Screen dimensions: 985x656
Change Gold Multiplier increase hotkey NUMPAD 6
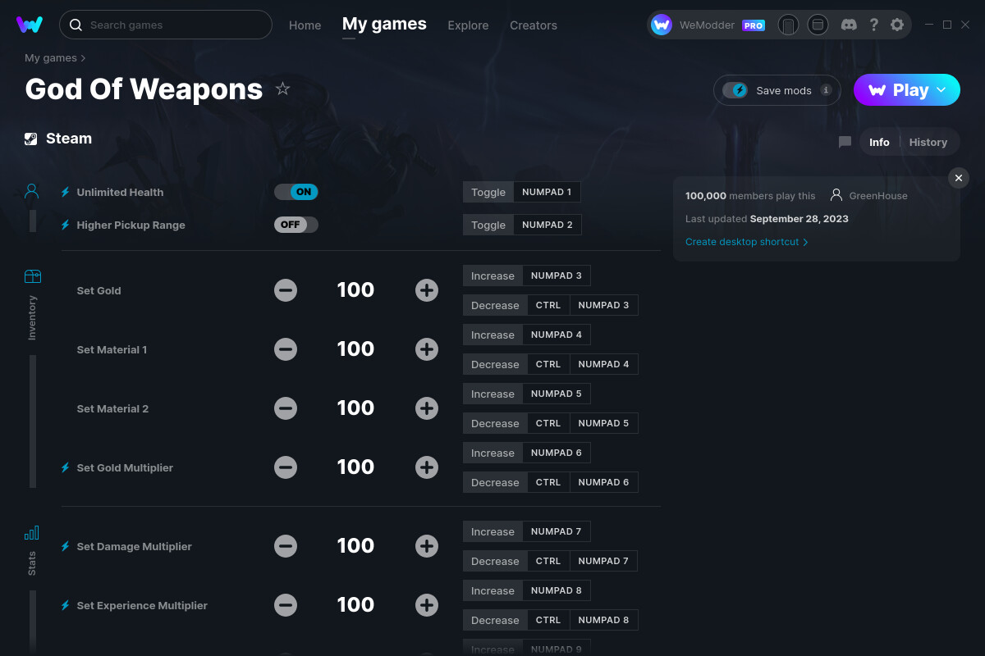click(556, 453)
